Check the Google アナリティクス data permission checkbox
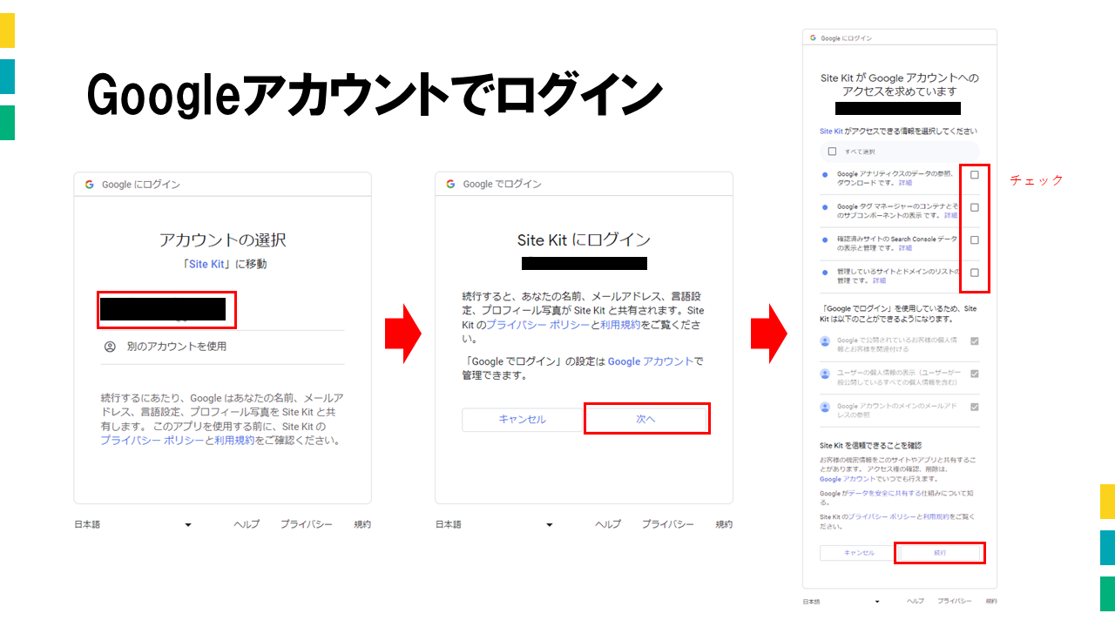 click(975, 175)
